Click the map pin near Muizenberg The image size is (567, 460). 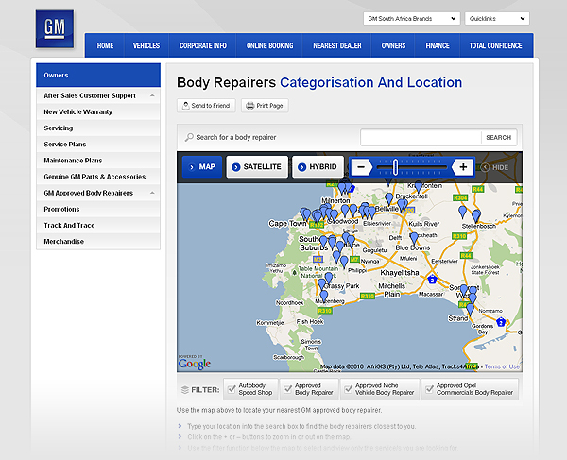(324, 297)
